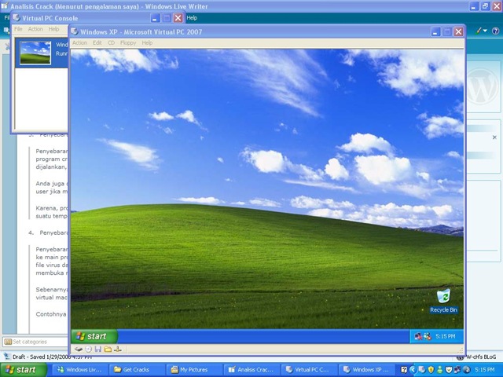
Task: Click the guest Windows XP start button
Action: point(92,336)
